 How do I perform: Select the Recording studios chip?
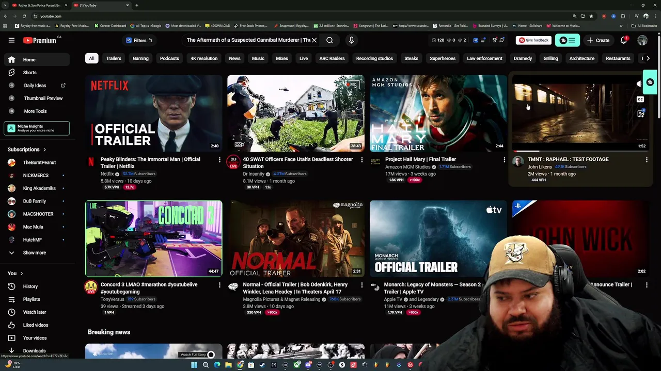click(x=374, y=58)
